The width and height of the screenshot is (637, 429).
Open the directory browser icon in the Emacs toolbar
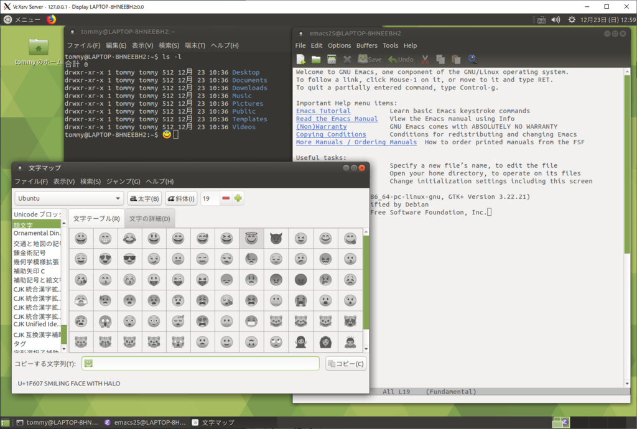pos(332,59)
